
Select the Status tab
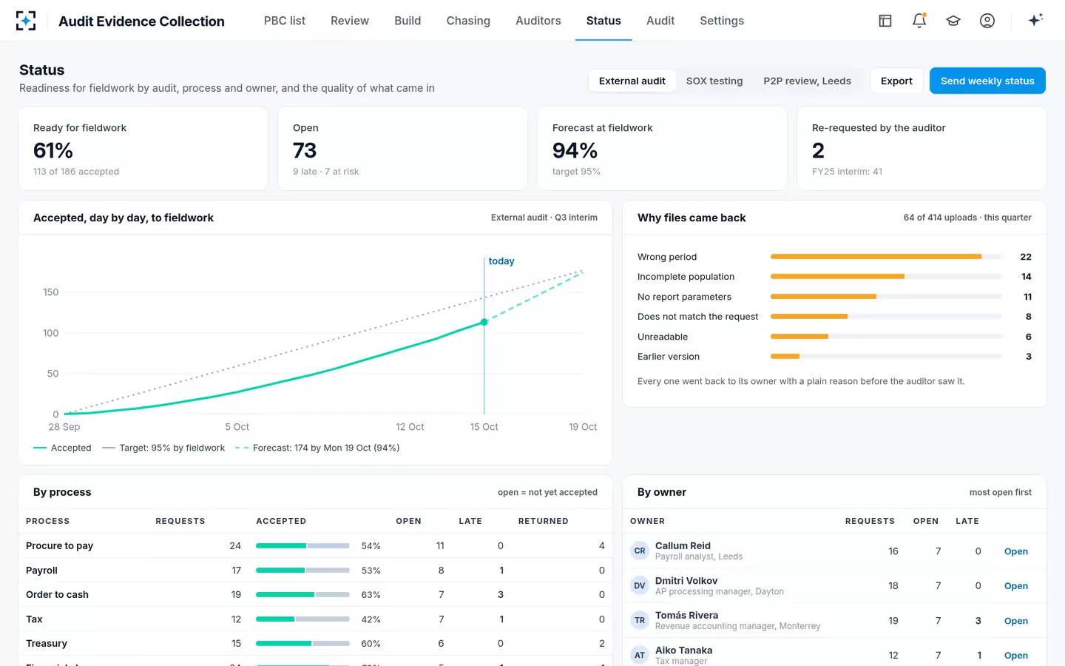[603, 21]
